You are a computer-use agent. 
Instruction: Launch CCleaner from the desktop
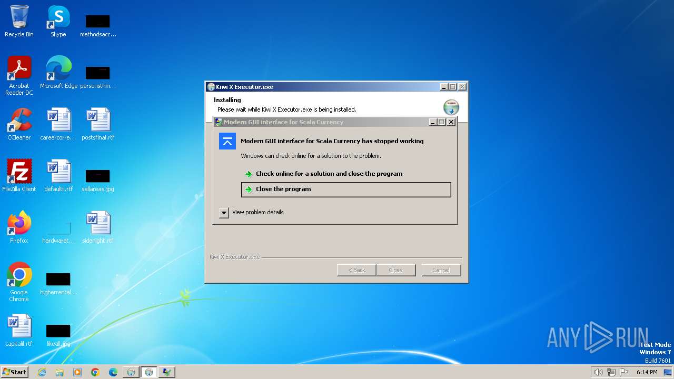pos(19,124)
